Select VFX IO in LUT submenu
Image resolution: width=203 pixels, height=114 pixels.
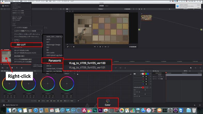coord(49,66)
